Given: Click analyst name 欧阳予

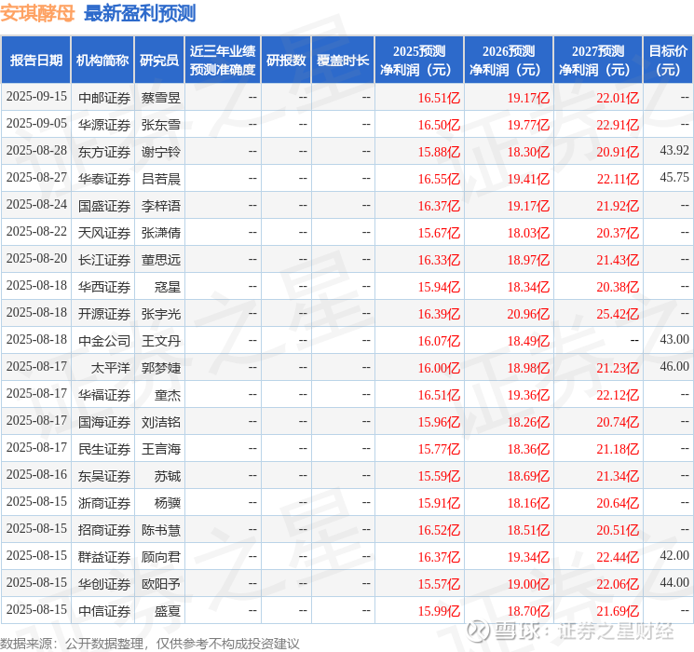Looking at the screenshot, I should tap(160, 584).
